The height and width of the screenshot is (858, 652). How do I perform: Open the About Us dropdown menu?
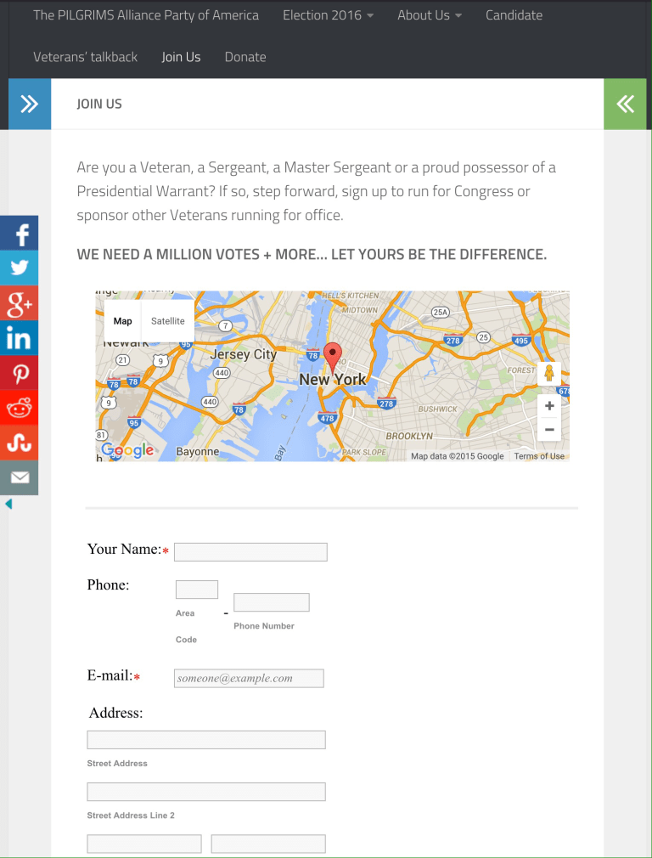(430, 15)
